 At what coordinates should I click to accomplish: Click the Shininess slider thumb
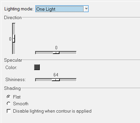(x=56, y=80)
